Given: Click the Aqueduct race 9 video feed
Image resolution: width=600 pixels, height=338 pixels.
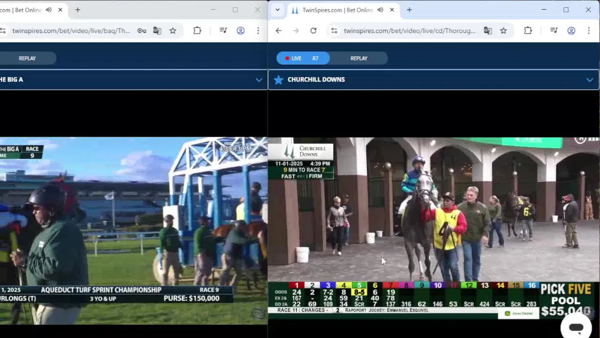Looking at the screenshot, I should coord(134,230).
